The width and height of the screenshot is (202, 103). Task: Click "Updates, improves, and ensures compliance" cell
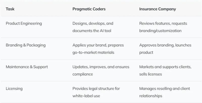tap(100, 70)
